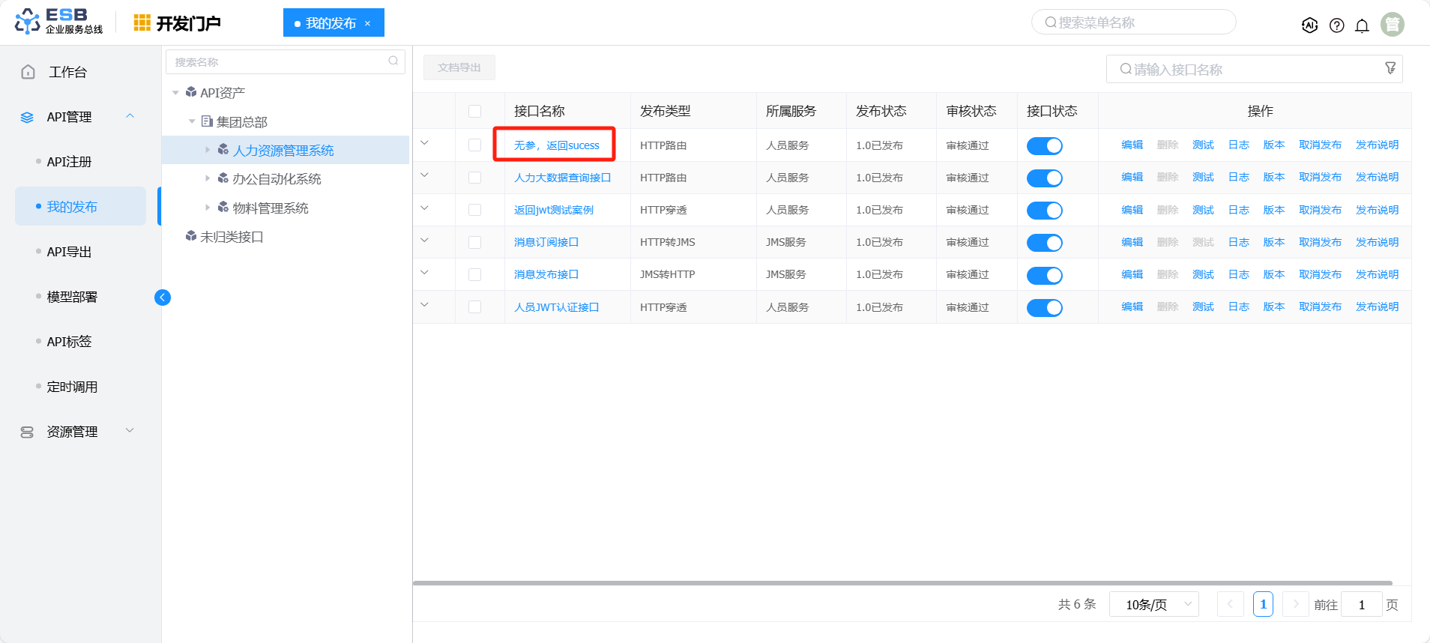This screenshot has width=1430, height=643.
Task: Expand the 办公自动化系统 tree node
Action: pyautogui.click(x=208, y=178)
